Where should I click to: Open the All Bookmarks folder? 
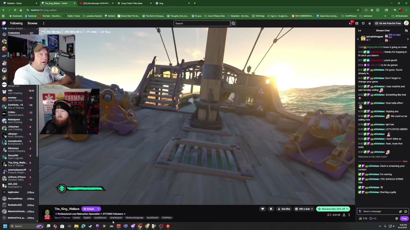tap(400, 16)
